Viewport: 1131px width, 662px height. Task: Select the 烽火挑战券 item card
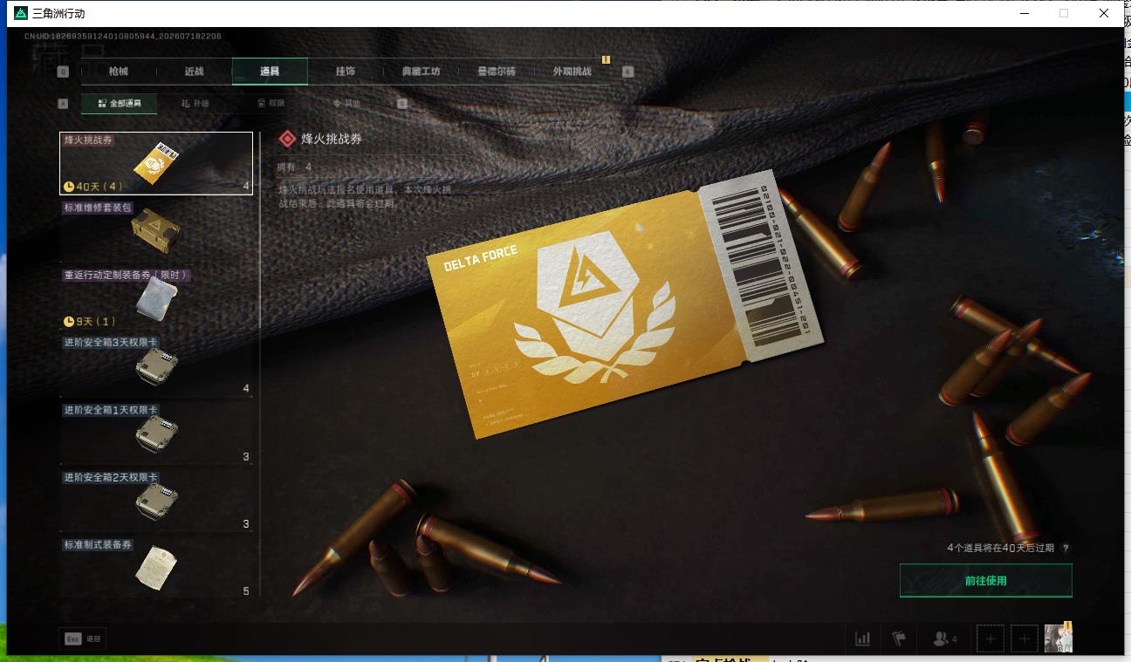pyautogui.click(x=156, y=163)
